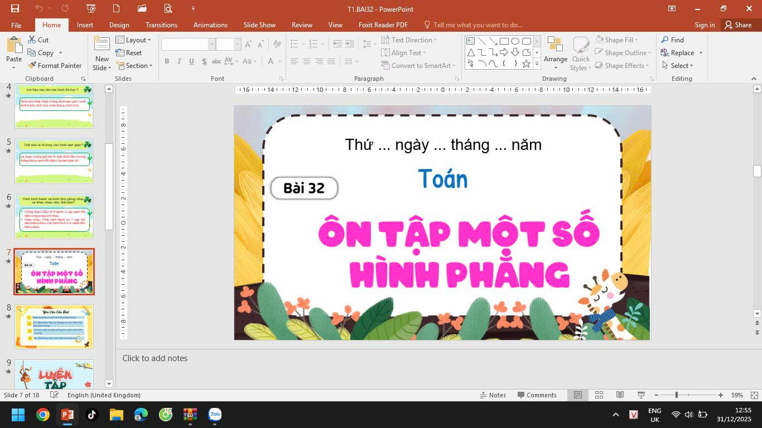Switch to Slide Sorter view icon
The height and width of the screenshot is (428, 762).
point(599,395)
